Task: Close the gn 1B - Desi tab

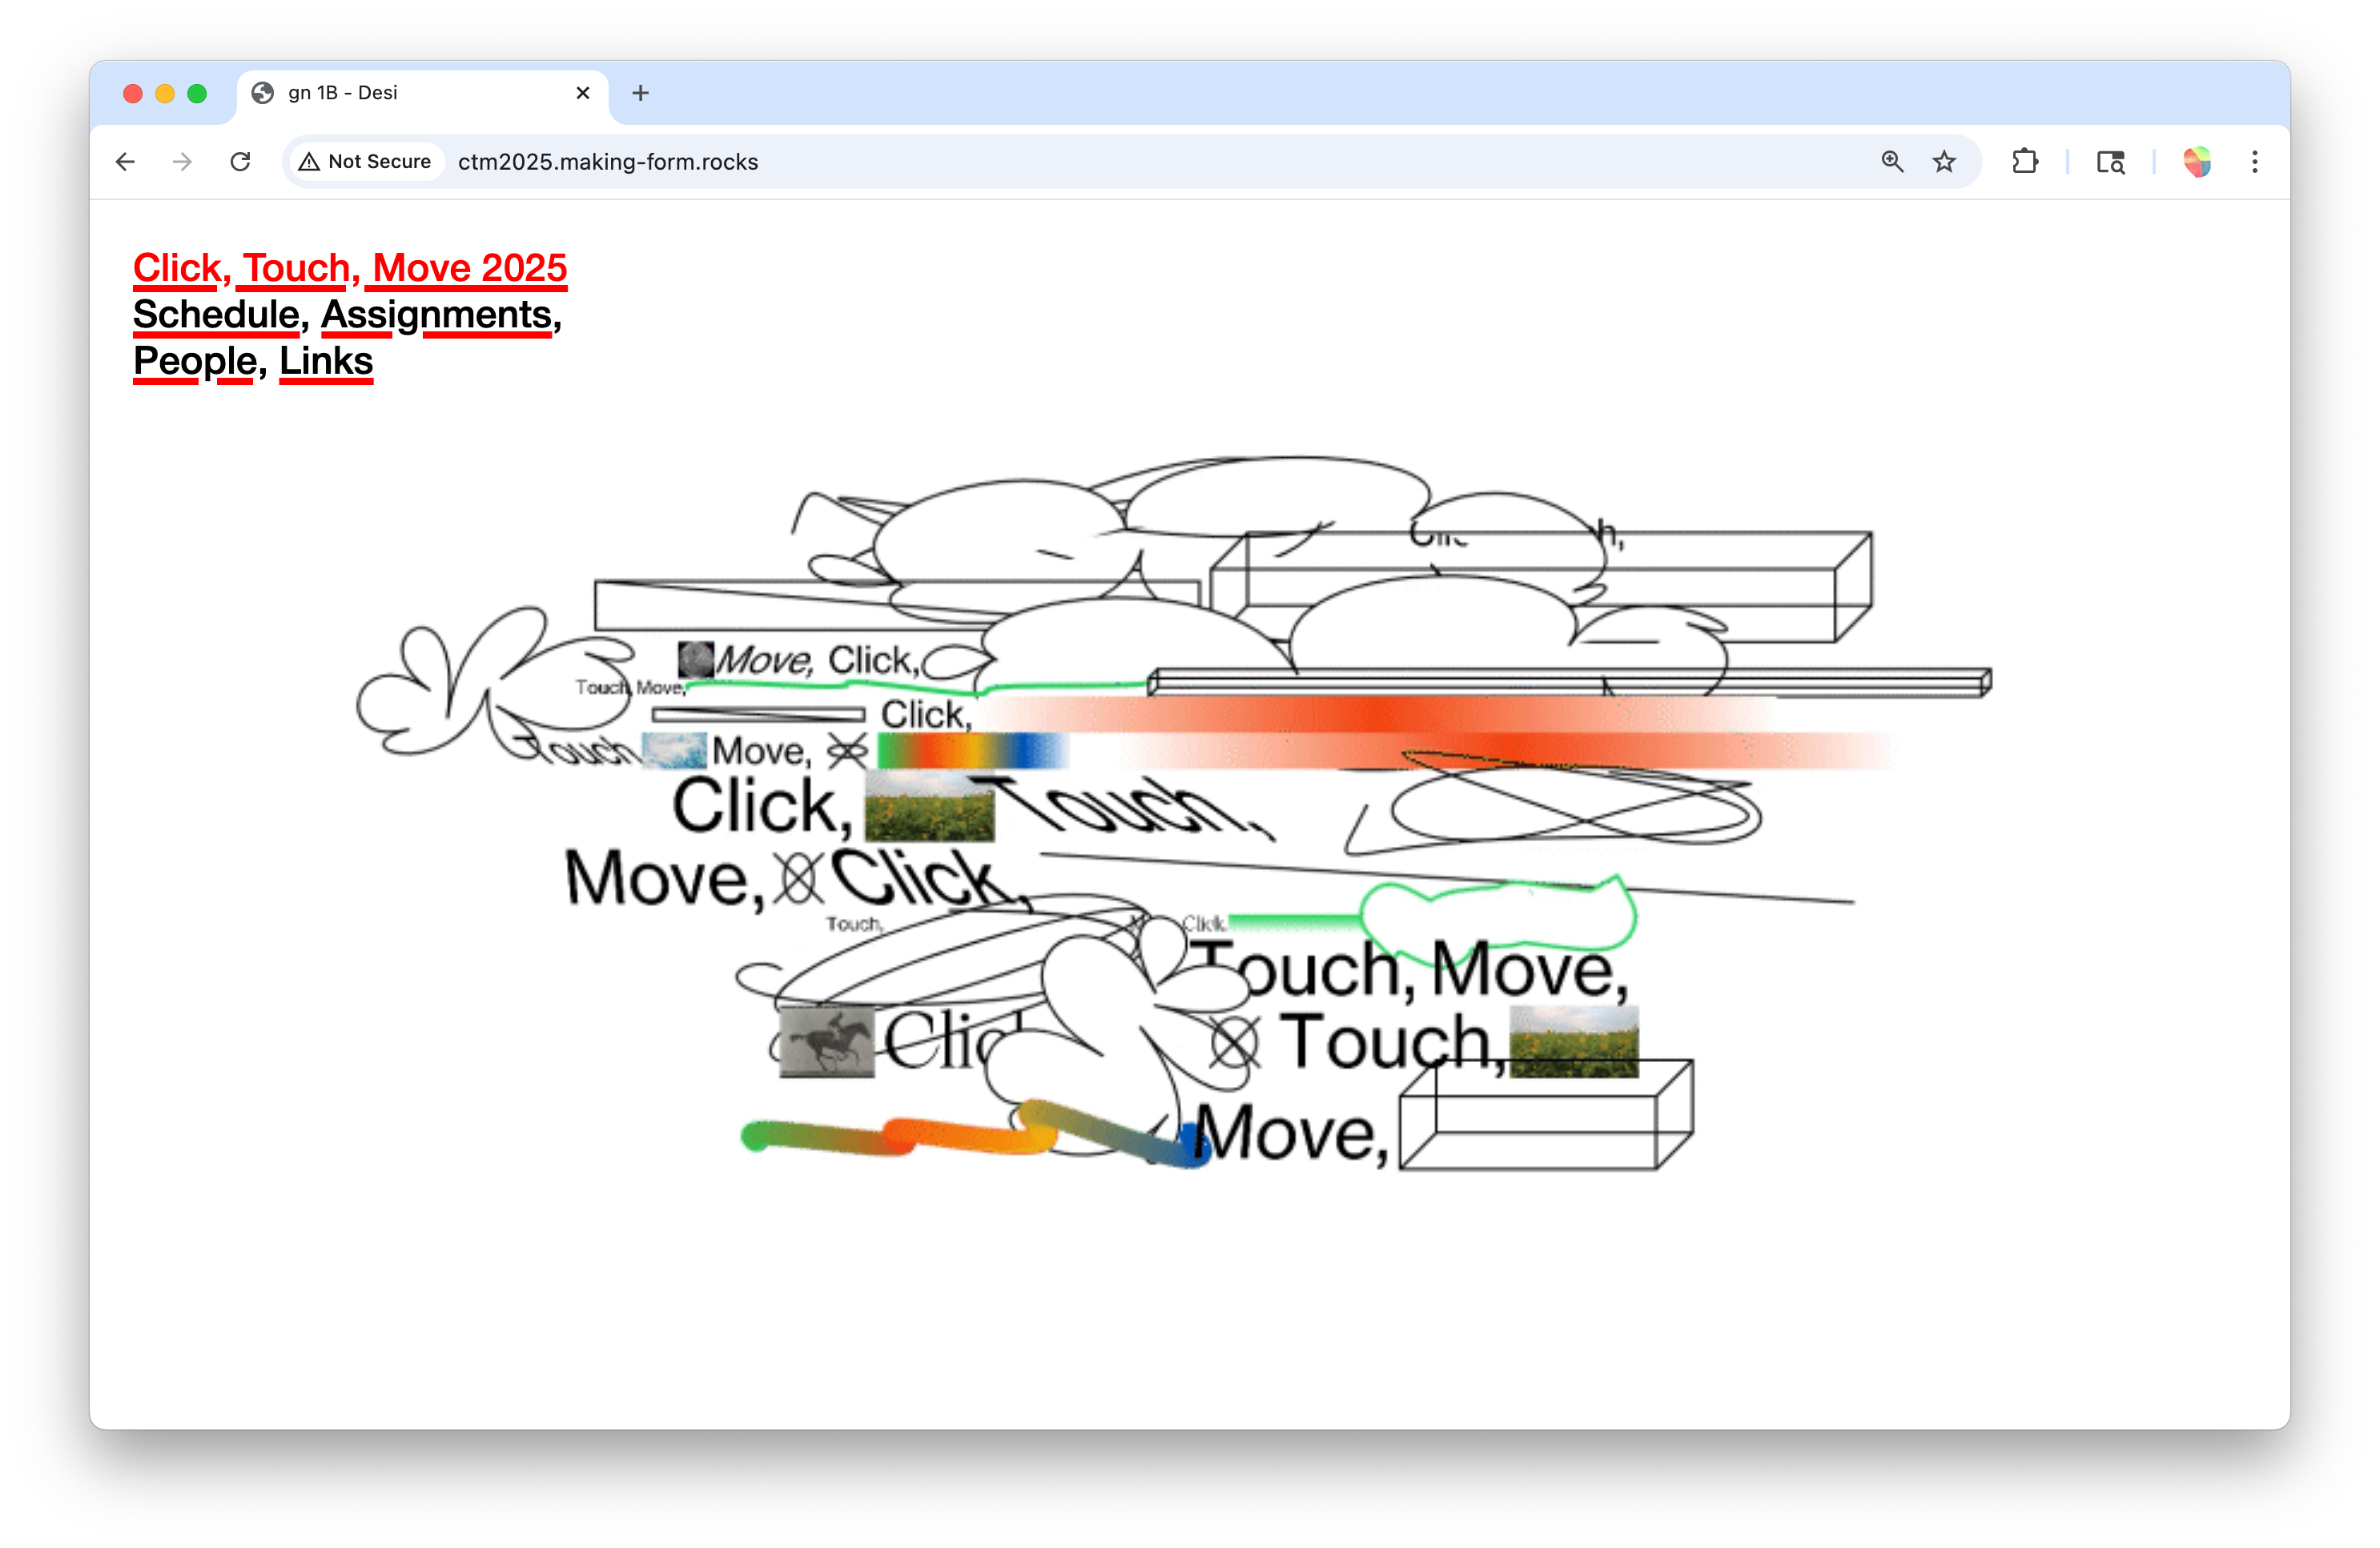Action: click(x=583, y=93)
